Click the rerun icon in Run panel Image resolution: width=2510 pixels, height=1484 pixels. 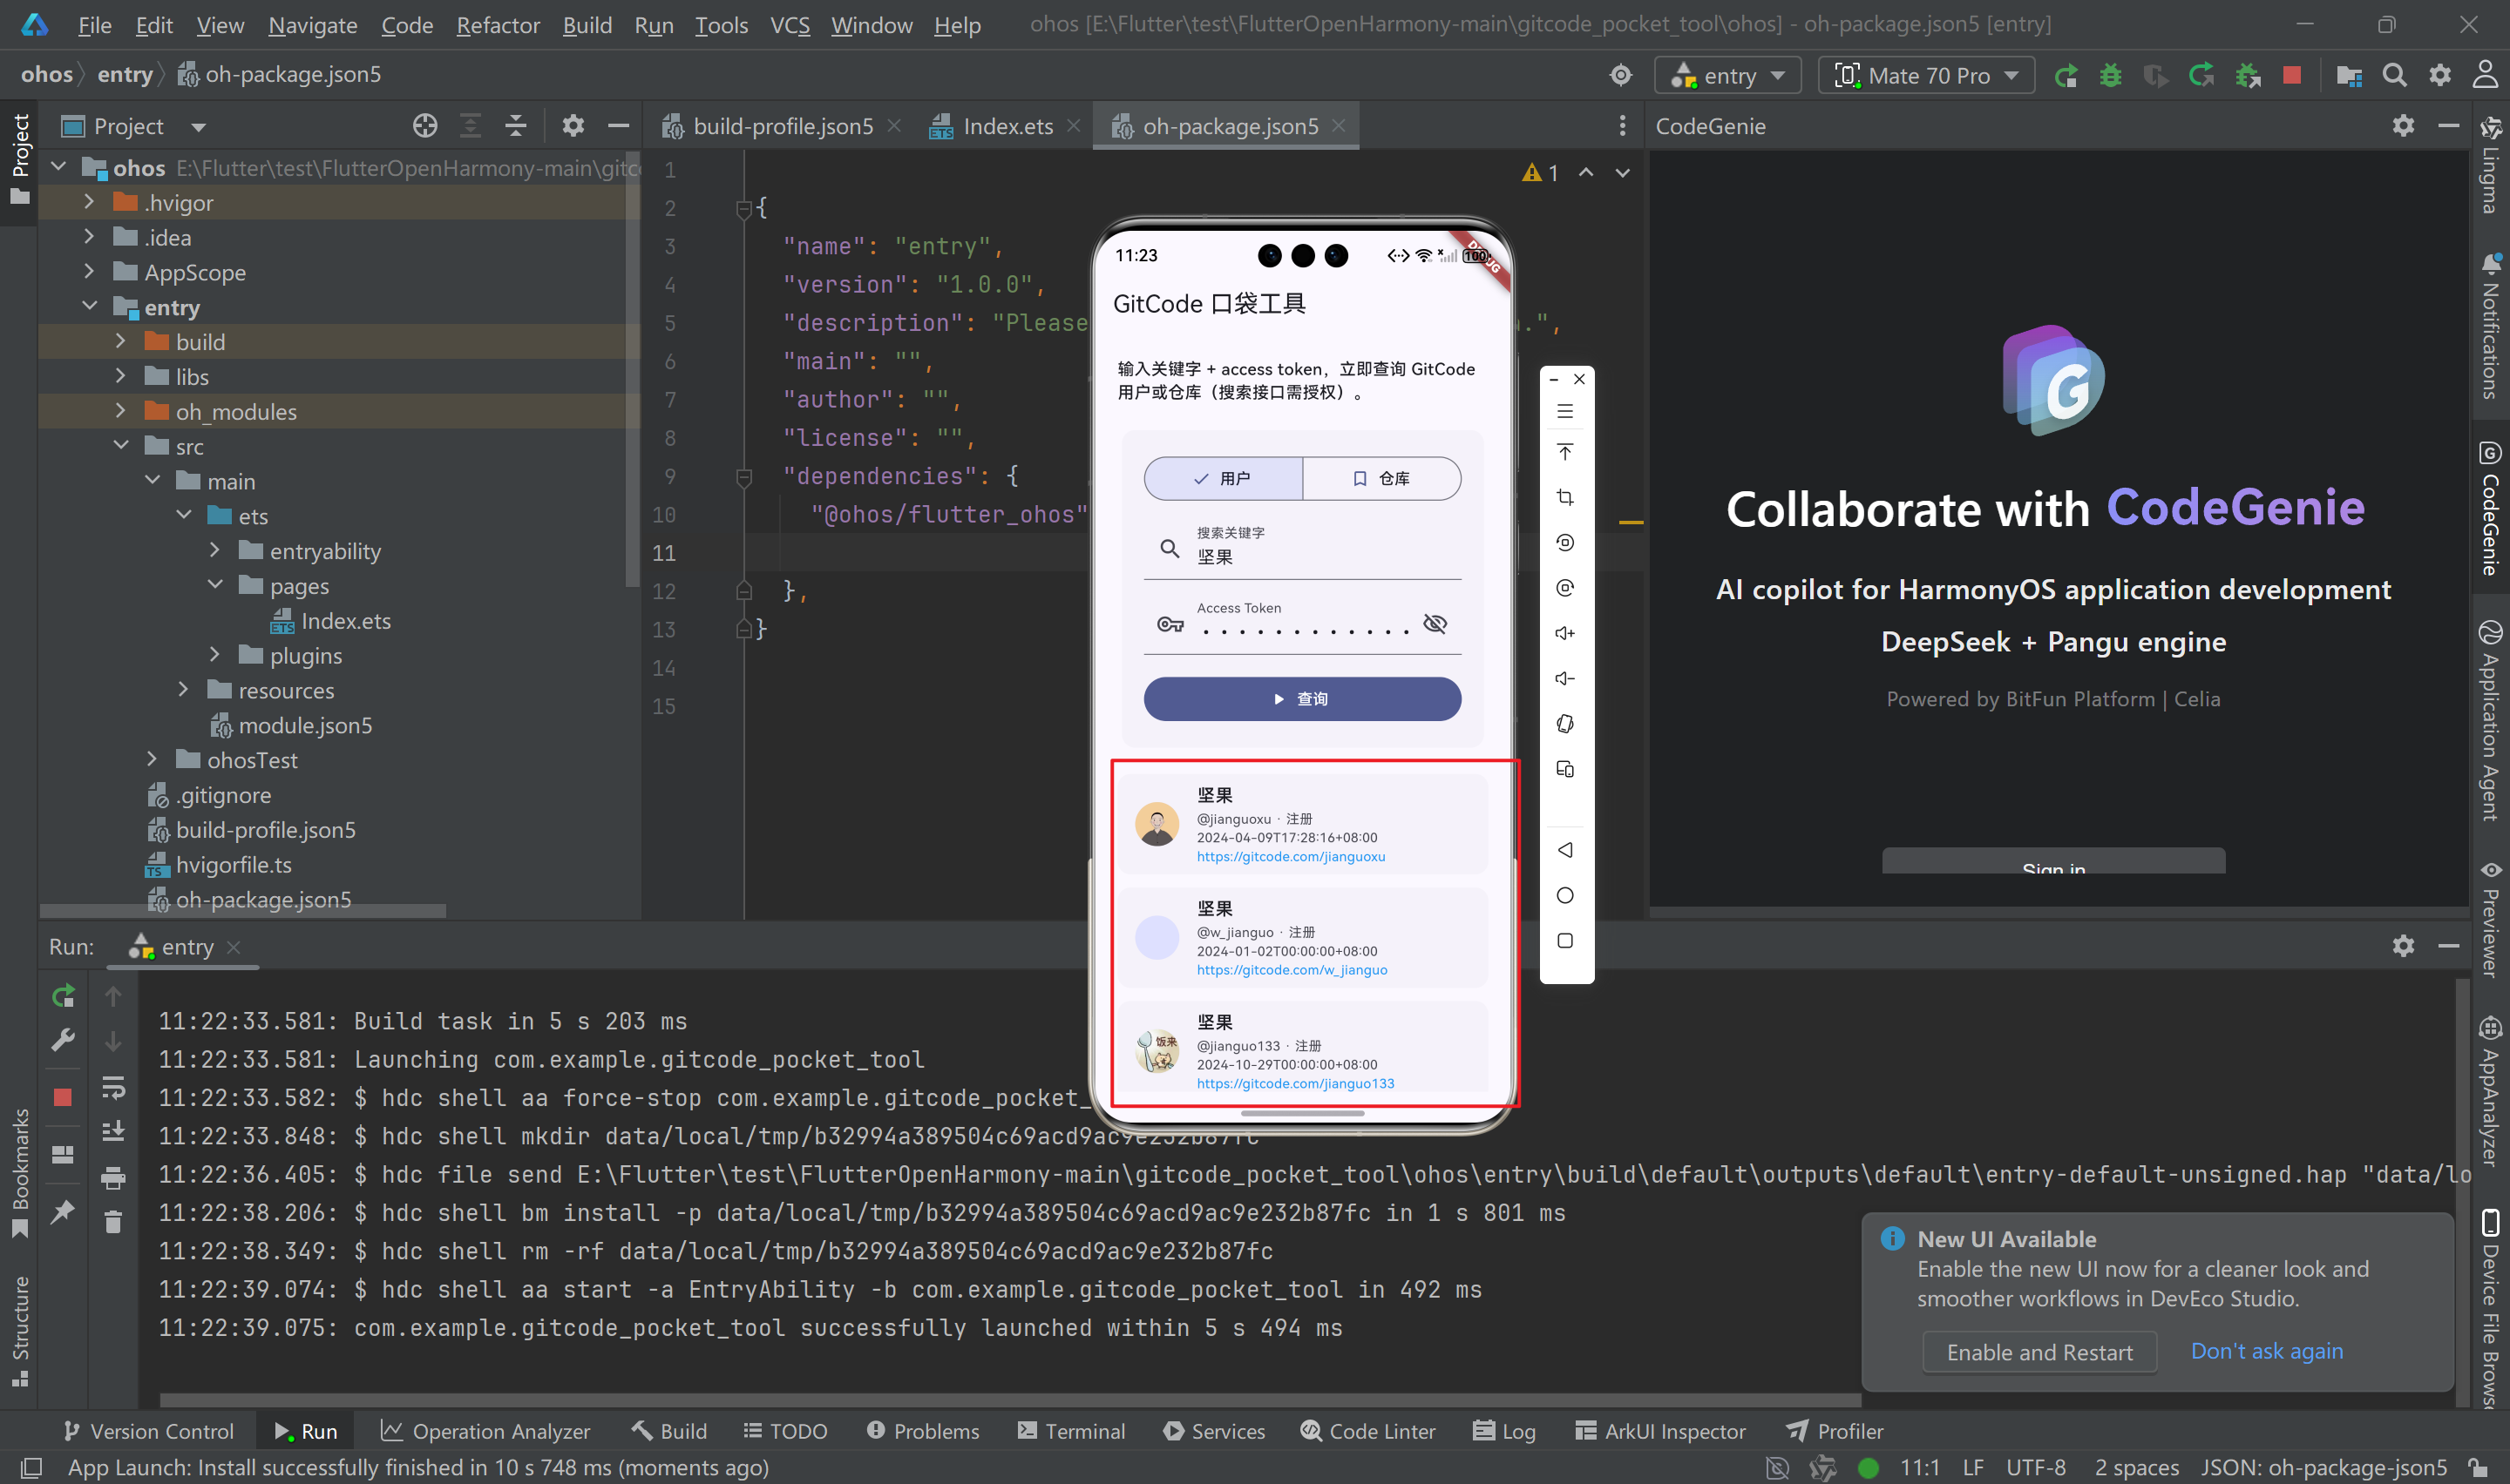pyautogui.click(x=63, y=995)
